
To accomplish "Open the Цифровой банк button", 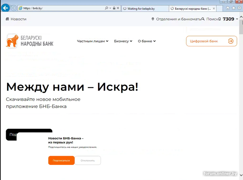I will [211, 41].
